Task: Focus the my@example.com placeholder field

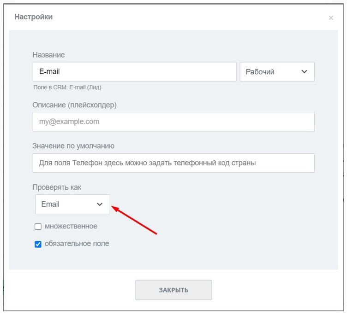Action: coord(173,122)
